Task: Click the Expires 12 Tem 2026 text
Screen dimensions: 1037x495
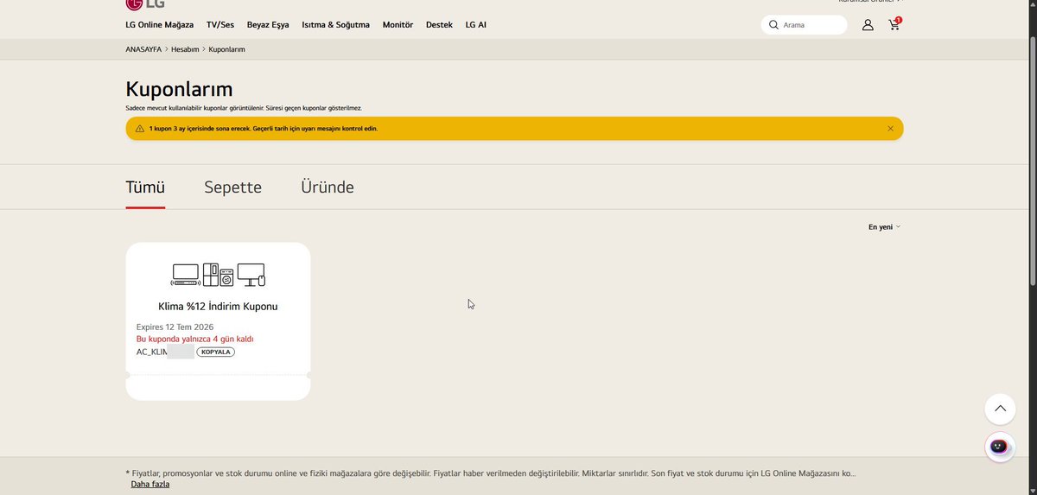Action: pyautogui.click(x=175, y=327)
